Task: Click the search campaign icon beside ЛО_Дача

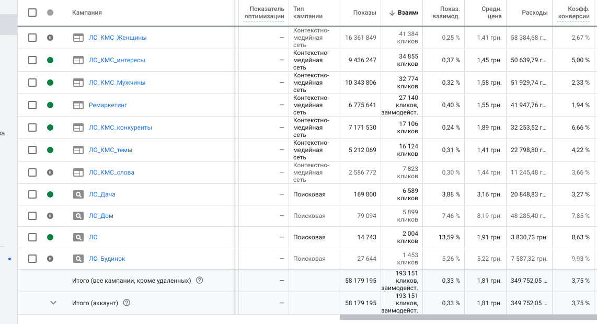Action: 78,194
